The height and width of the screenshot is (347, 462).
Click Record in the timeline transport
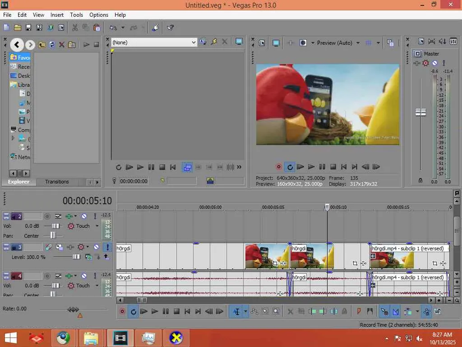tap(122, 311)
